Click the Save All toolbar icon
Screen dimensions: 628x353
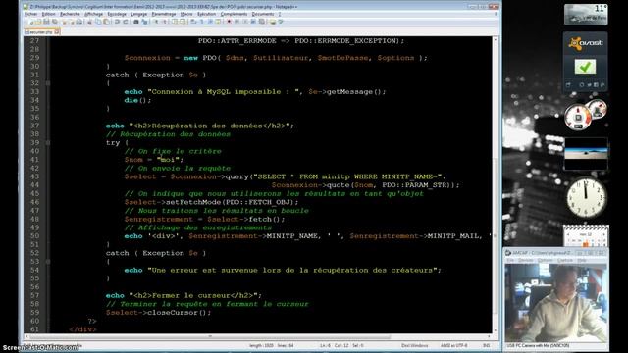[x=55, y=22]
